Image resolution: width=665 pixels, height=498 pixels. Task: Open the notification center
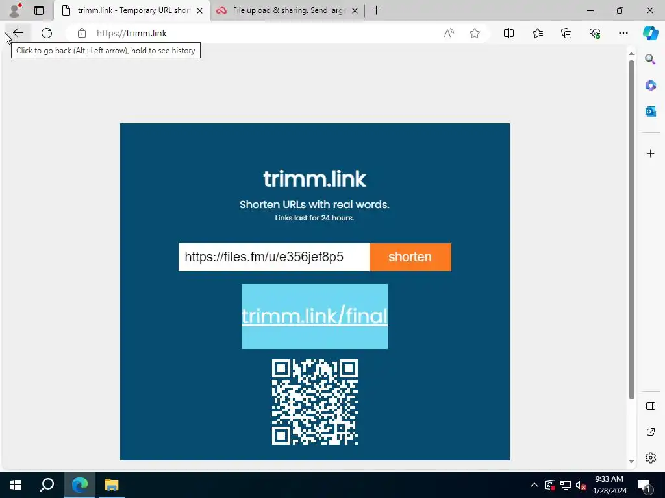645,485
